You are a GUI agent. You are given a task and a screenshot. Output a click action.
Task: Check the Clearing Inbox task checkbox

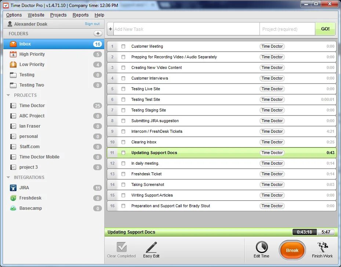tap(123, 142)
